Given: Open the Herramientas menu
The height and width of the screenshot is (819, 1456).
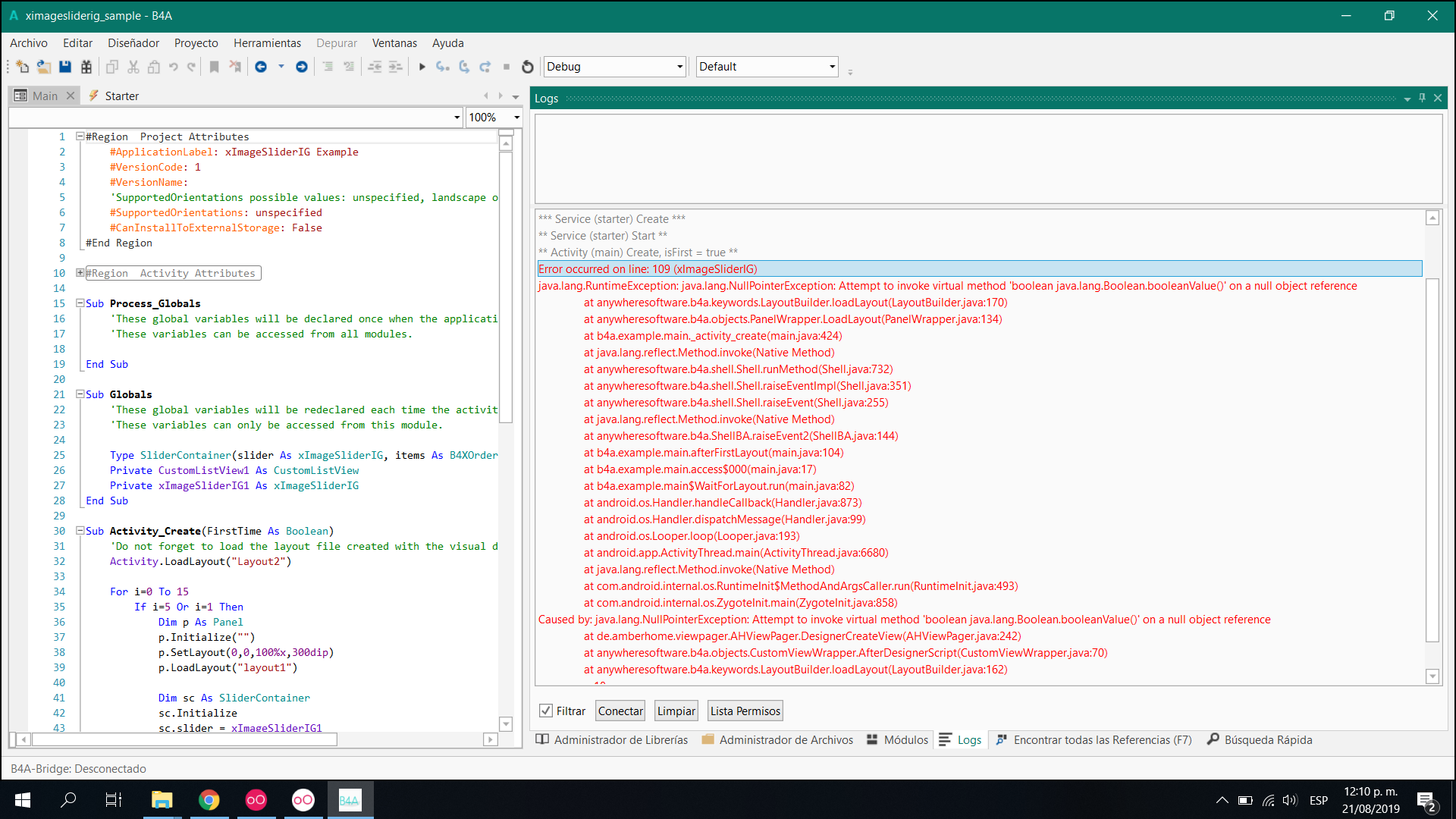Looking at the screenshot, I should click(267, 43).
